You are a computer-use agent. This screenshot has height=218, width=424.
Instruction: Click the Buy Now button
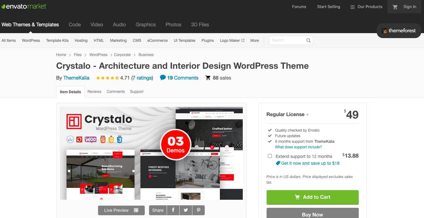point(313,214)
